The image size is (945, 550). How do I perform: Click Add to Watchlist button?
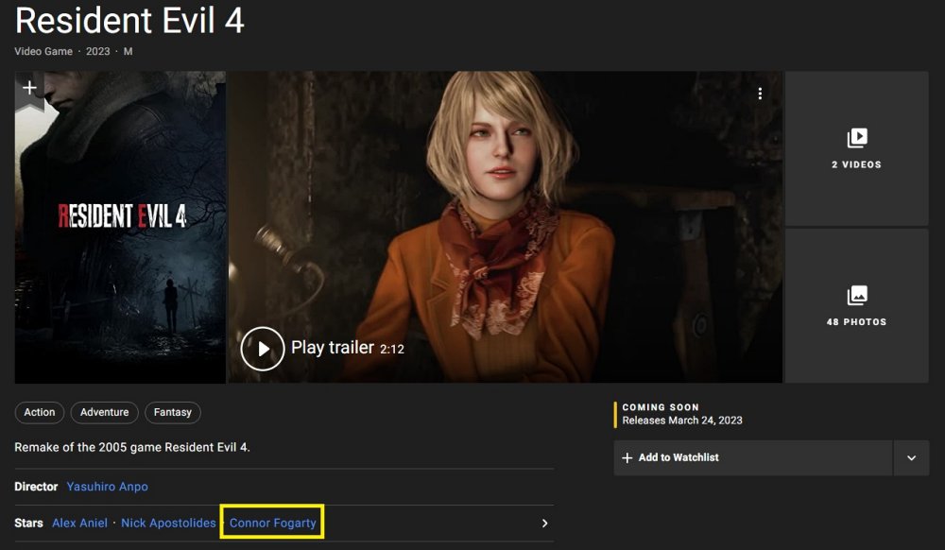click(x=753, y=457)
